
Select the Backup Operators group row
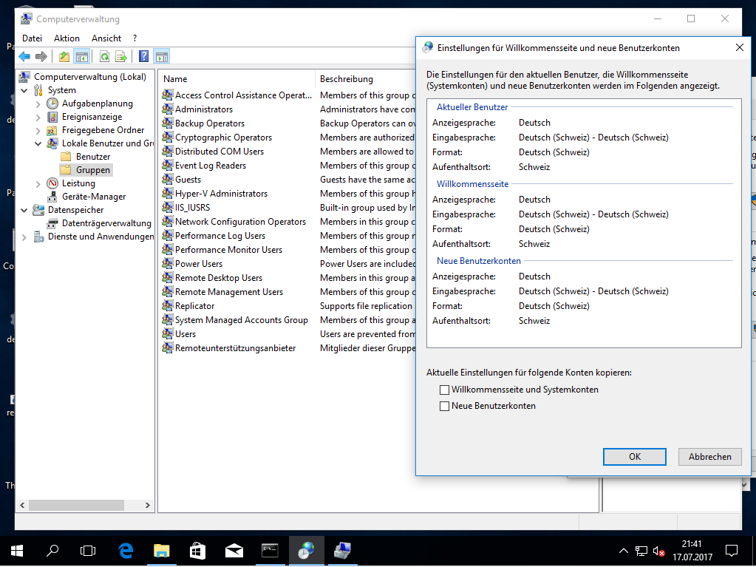coord(209,123)
